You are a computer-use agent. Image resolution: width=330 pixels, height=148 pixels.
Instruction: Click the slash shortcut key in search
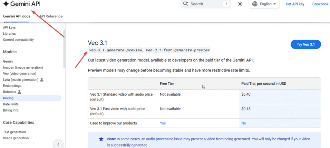pos(226,4)
